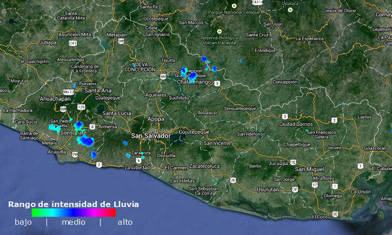This screenshot has width=392, height=235.
Task: Click the route 3 shield above Ciudad Barrios
Action: pyautogui.click(x=285, y=116)
